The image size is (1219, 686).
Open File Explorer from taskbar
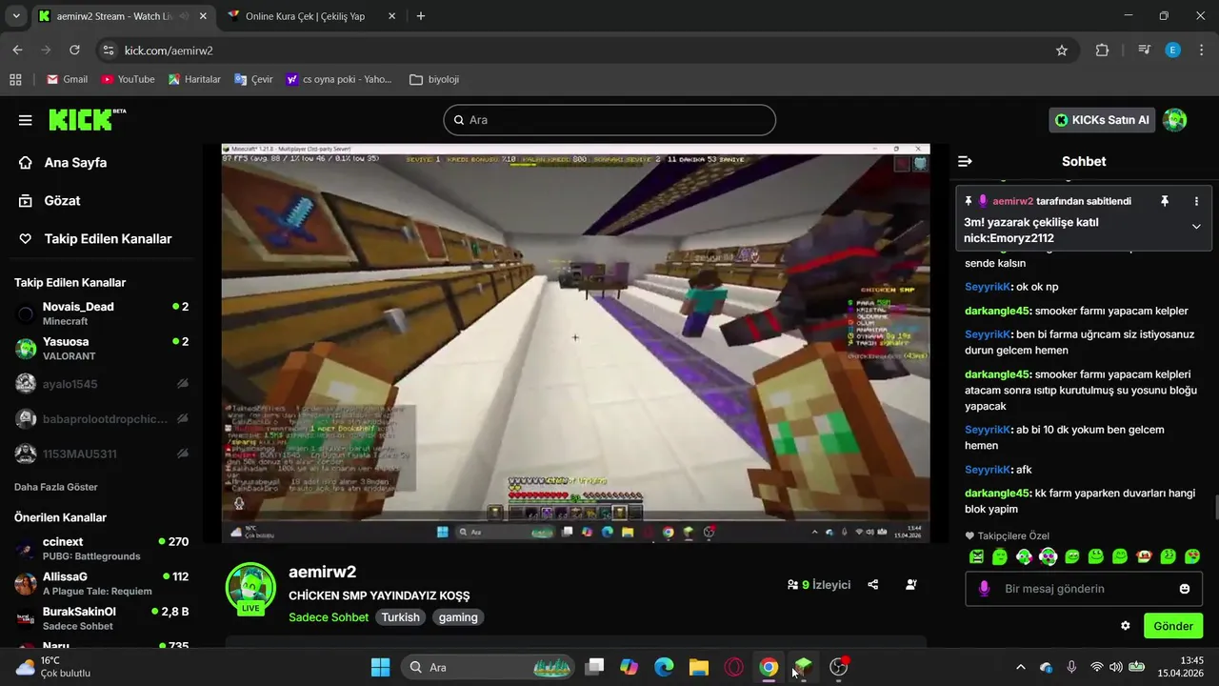pyautogui.click(x=698, y=667)
